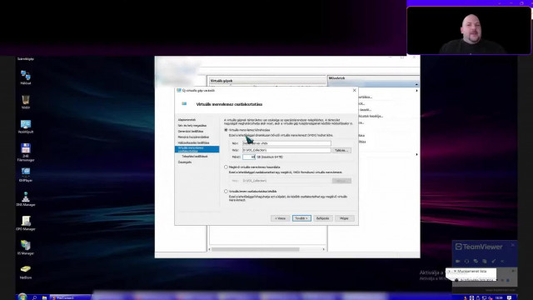Open the IIS Manager desktop icon
533x300 pixels.
(26, 247)
